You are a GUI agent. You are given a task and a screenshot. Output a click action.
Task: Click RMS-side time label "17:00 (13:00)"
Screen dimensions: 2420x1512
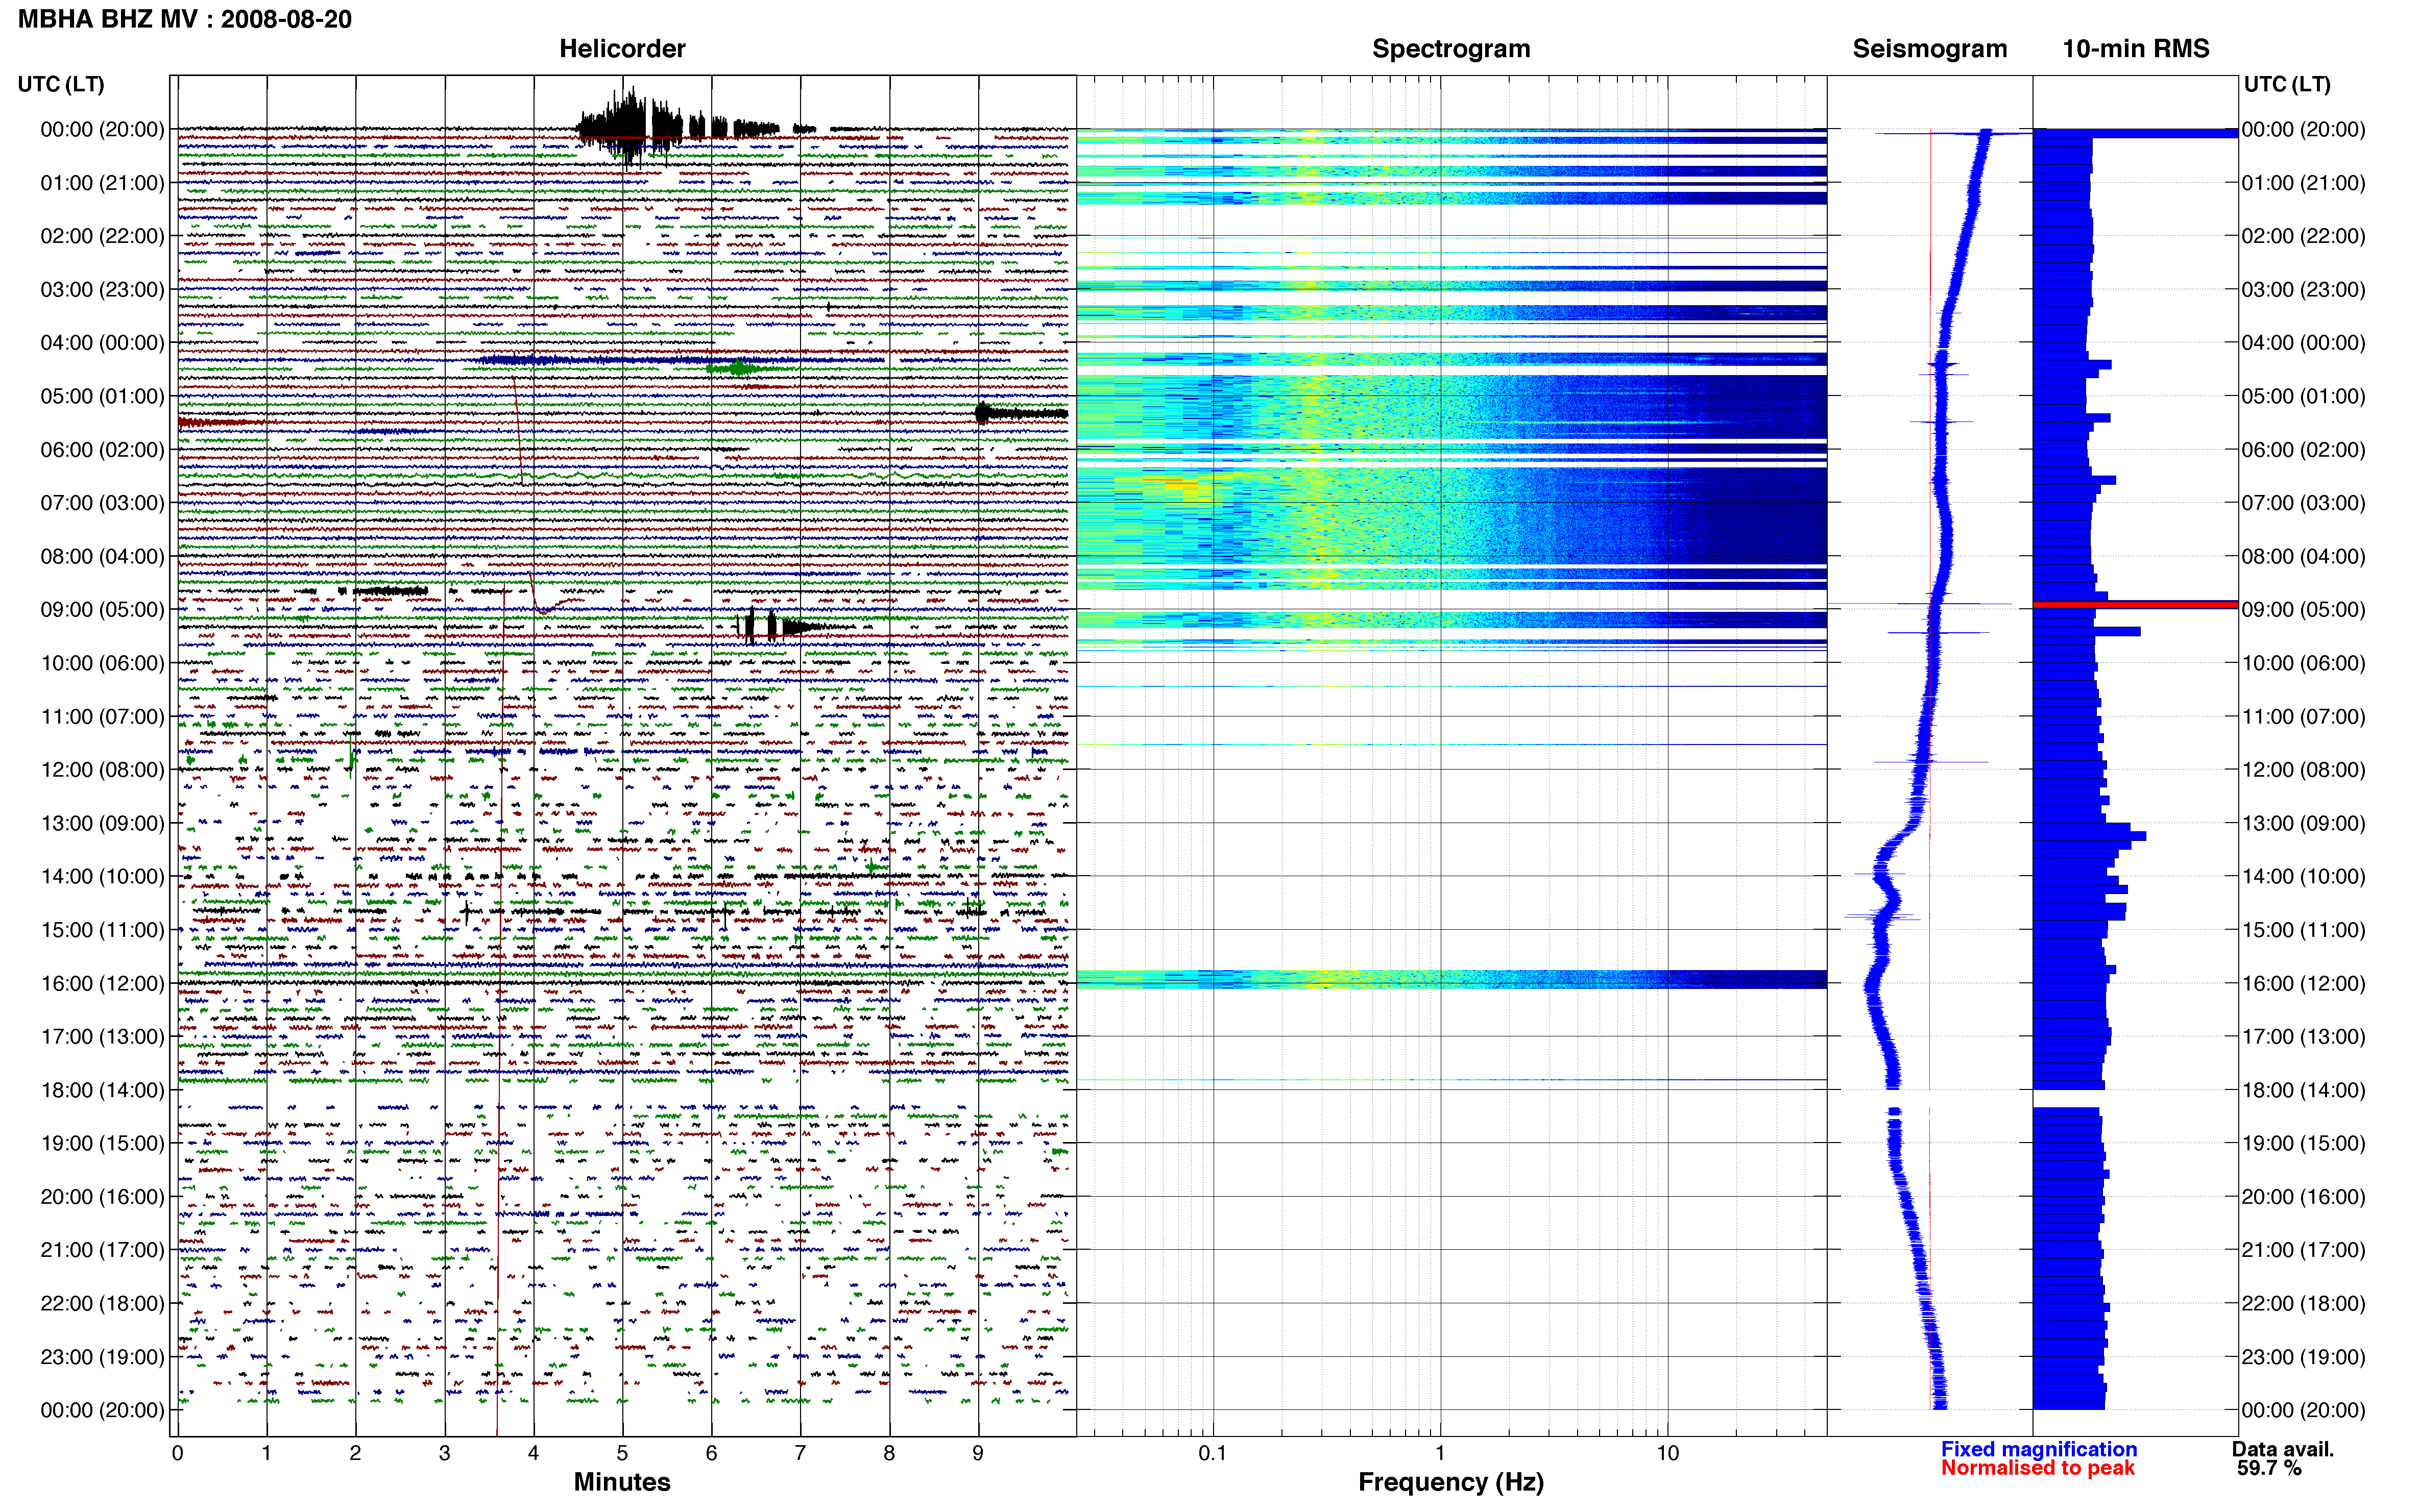[2303, 1037]
